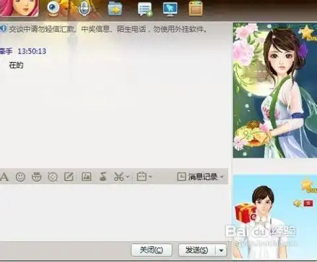Click star badge on boy's QQ show
The image size is (317, 262).
(x=309, y=186)
